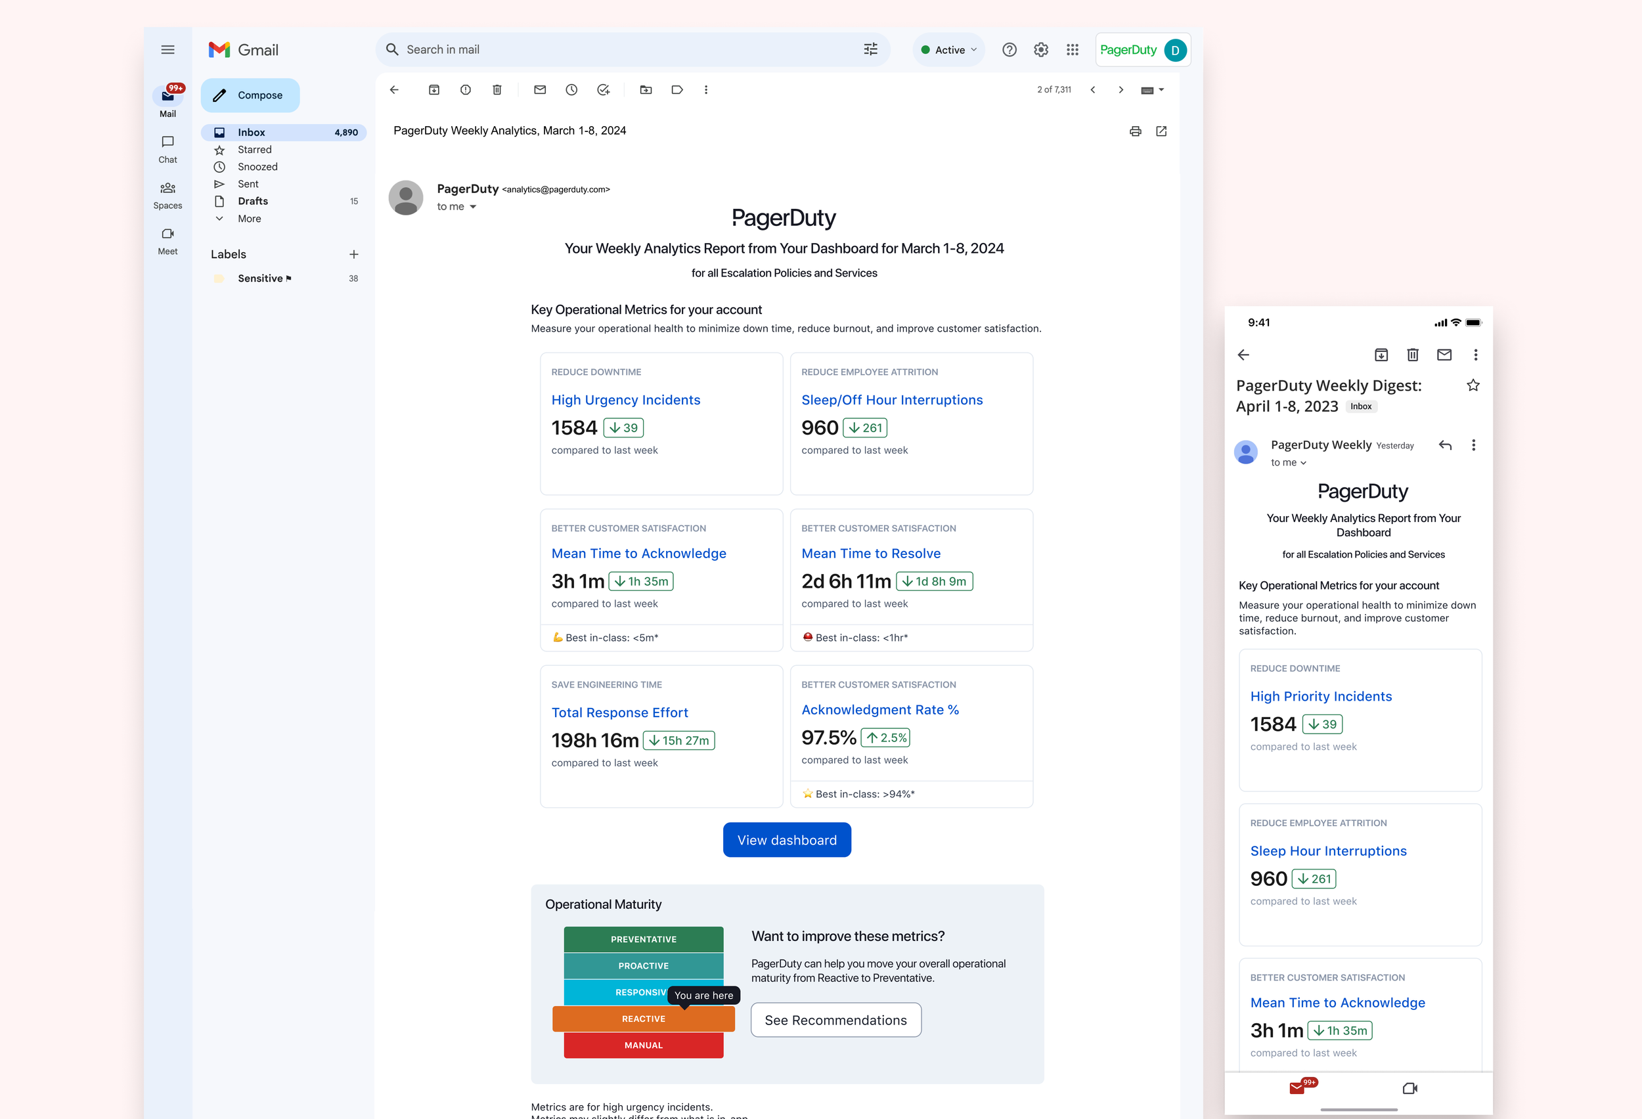
Task: Open the Starred folder
Action: tap(254, 150)
